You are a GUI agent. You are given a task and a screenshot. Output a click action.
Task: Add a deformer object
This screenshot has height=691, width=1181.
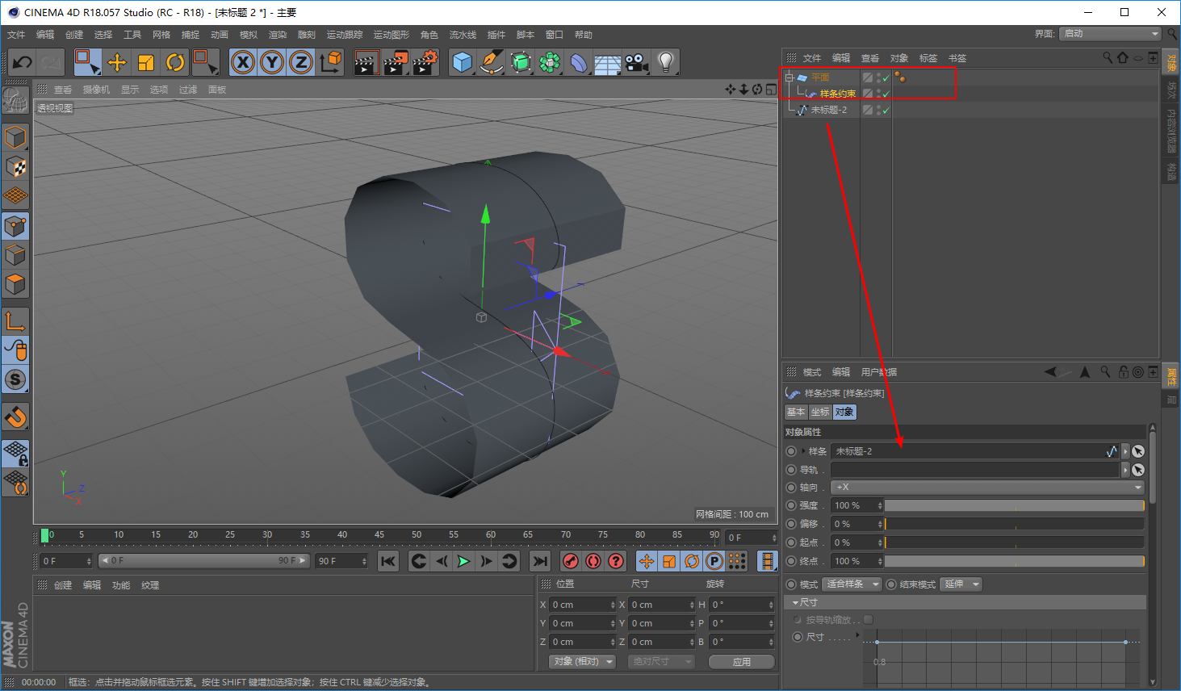point(579,62)
